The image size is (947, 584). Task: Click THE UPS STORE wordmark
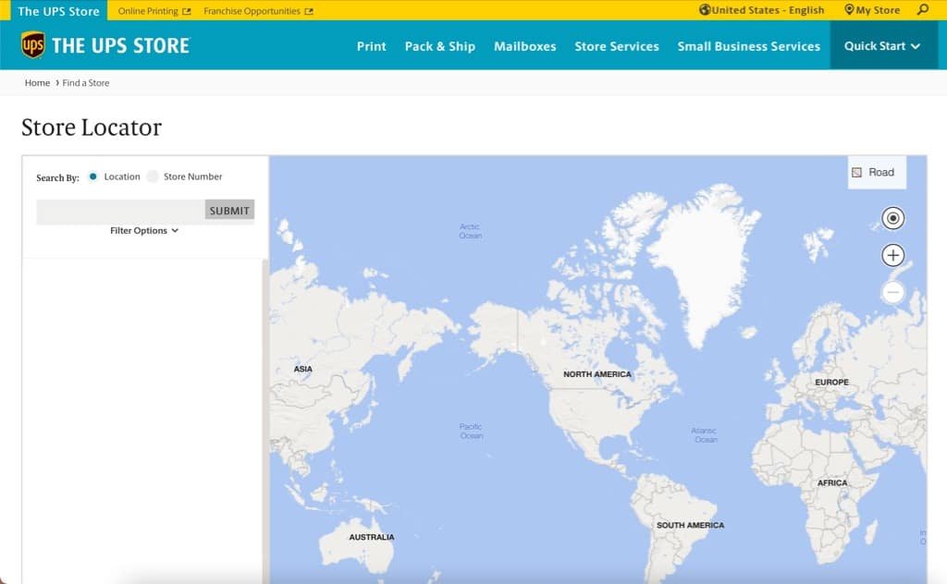coord(121,46)
